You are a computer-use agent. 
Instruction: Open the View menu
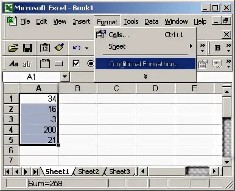60,22
